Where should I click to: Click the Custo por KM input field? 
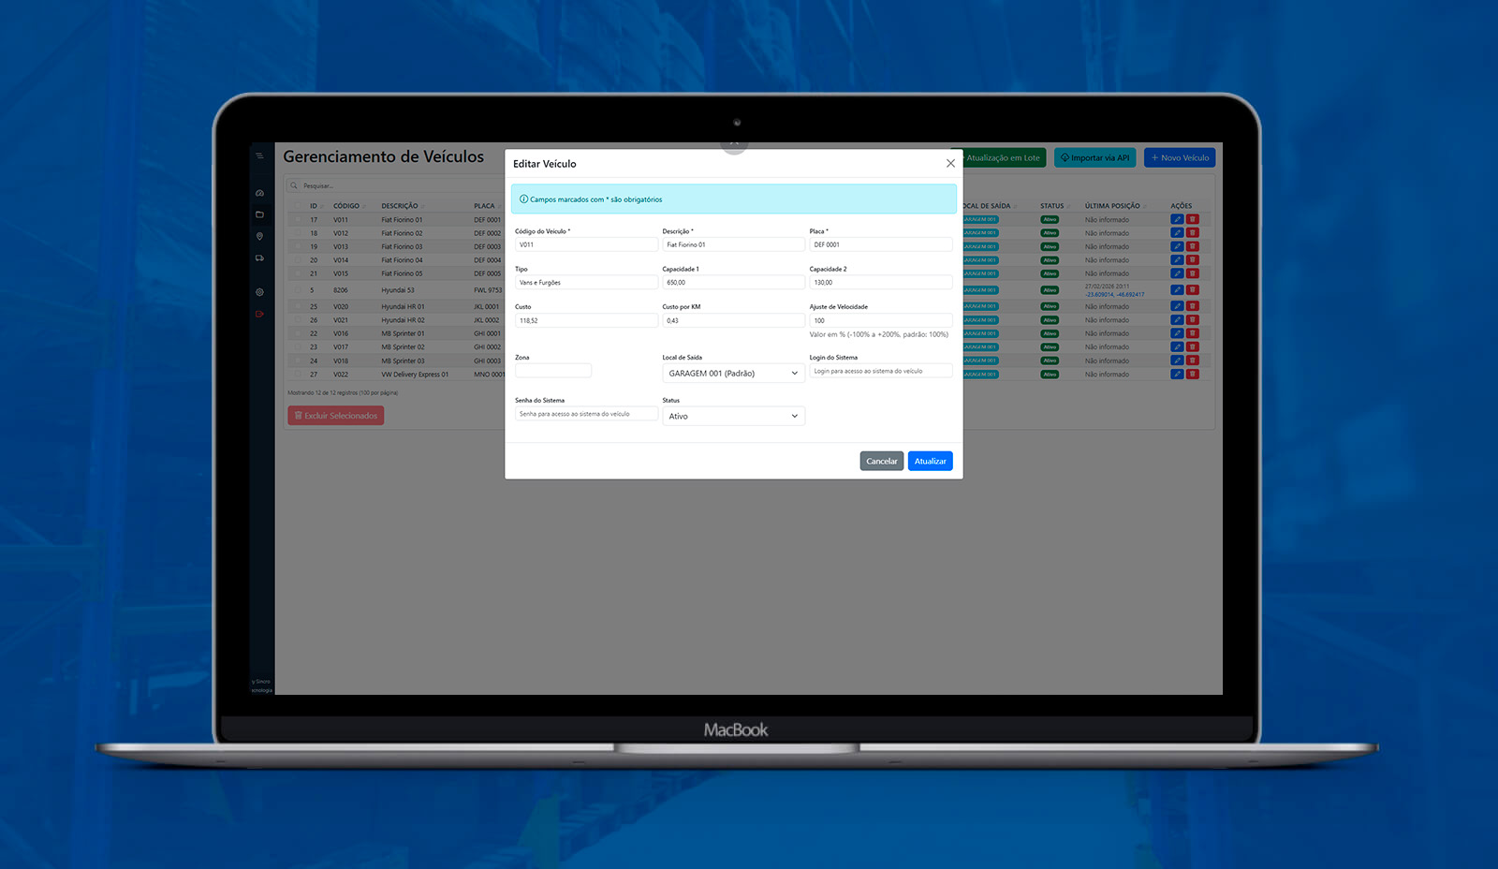(x=733, y=320)
